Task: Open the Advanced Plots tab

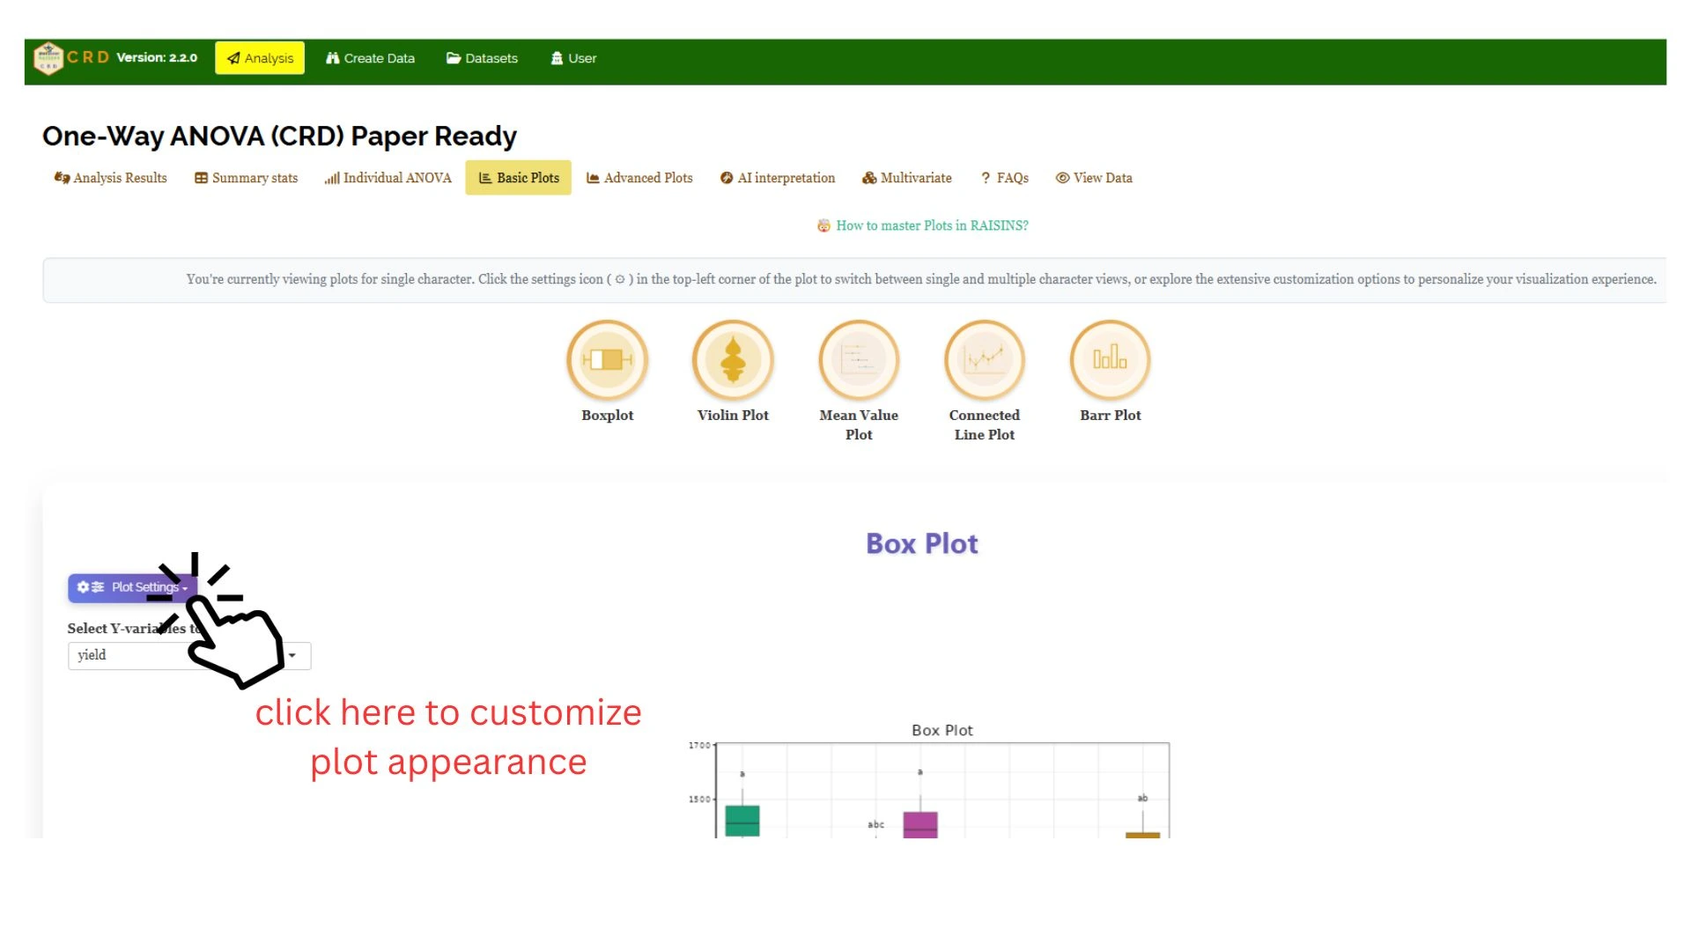Action: point(640,178)
